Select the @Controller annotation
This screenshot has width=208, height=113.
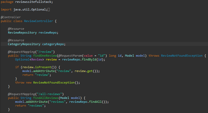11,17
